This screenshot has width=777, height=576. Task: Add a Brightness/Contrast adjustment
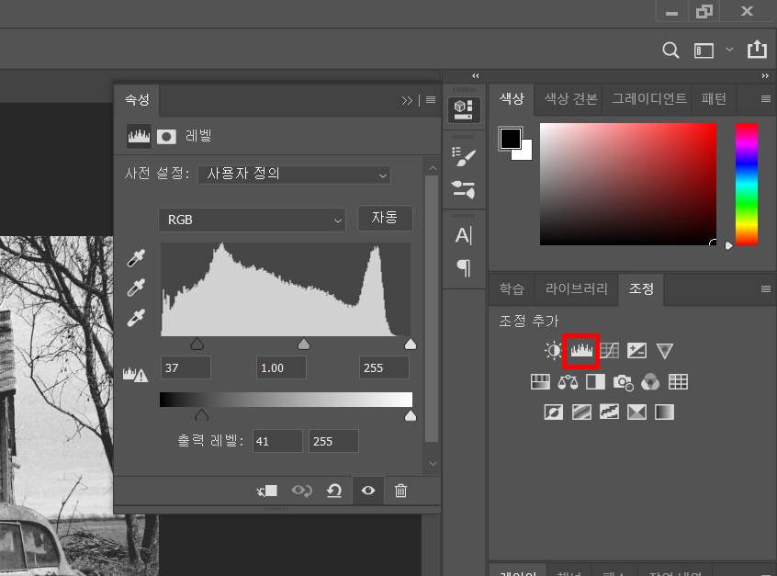coord(553,350)
